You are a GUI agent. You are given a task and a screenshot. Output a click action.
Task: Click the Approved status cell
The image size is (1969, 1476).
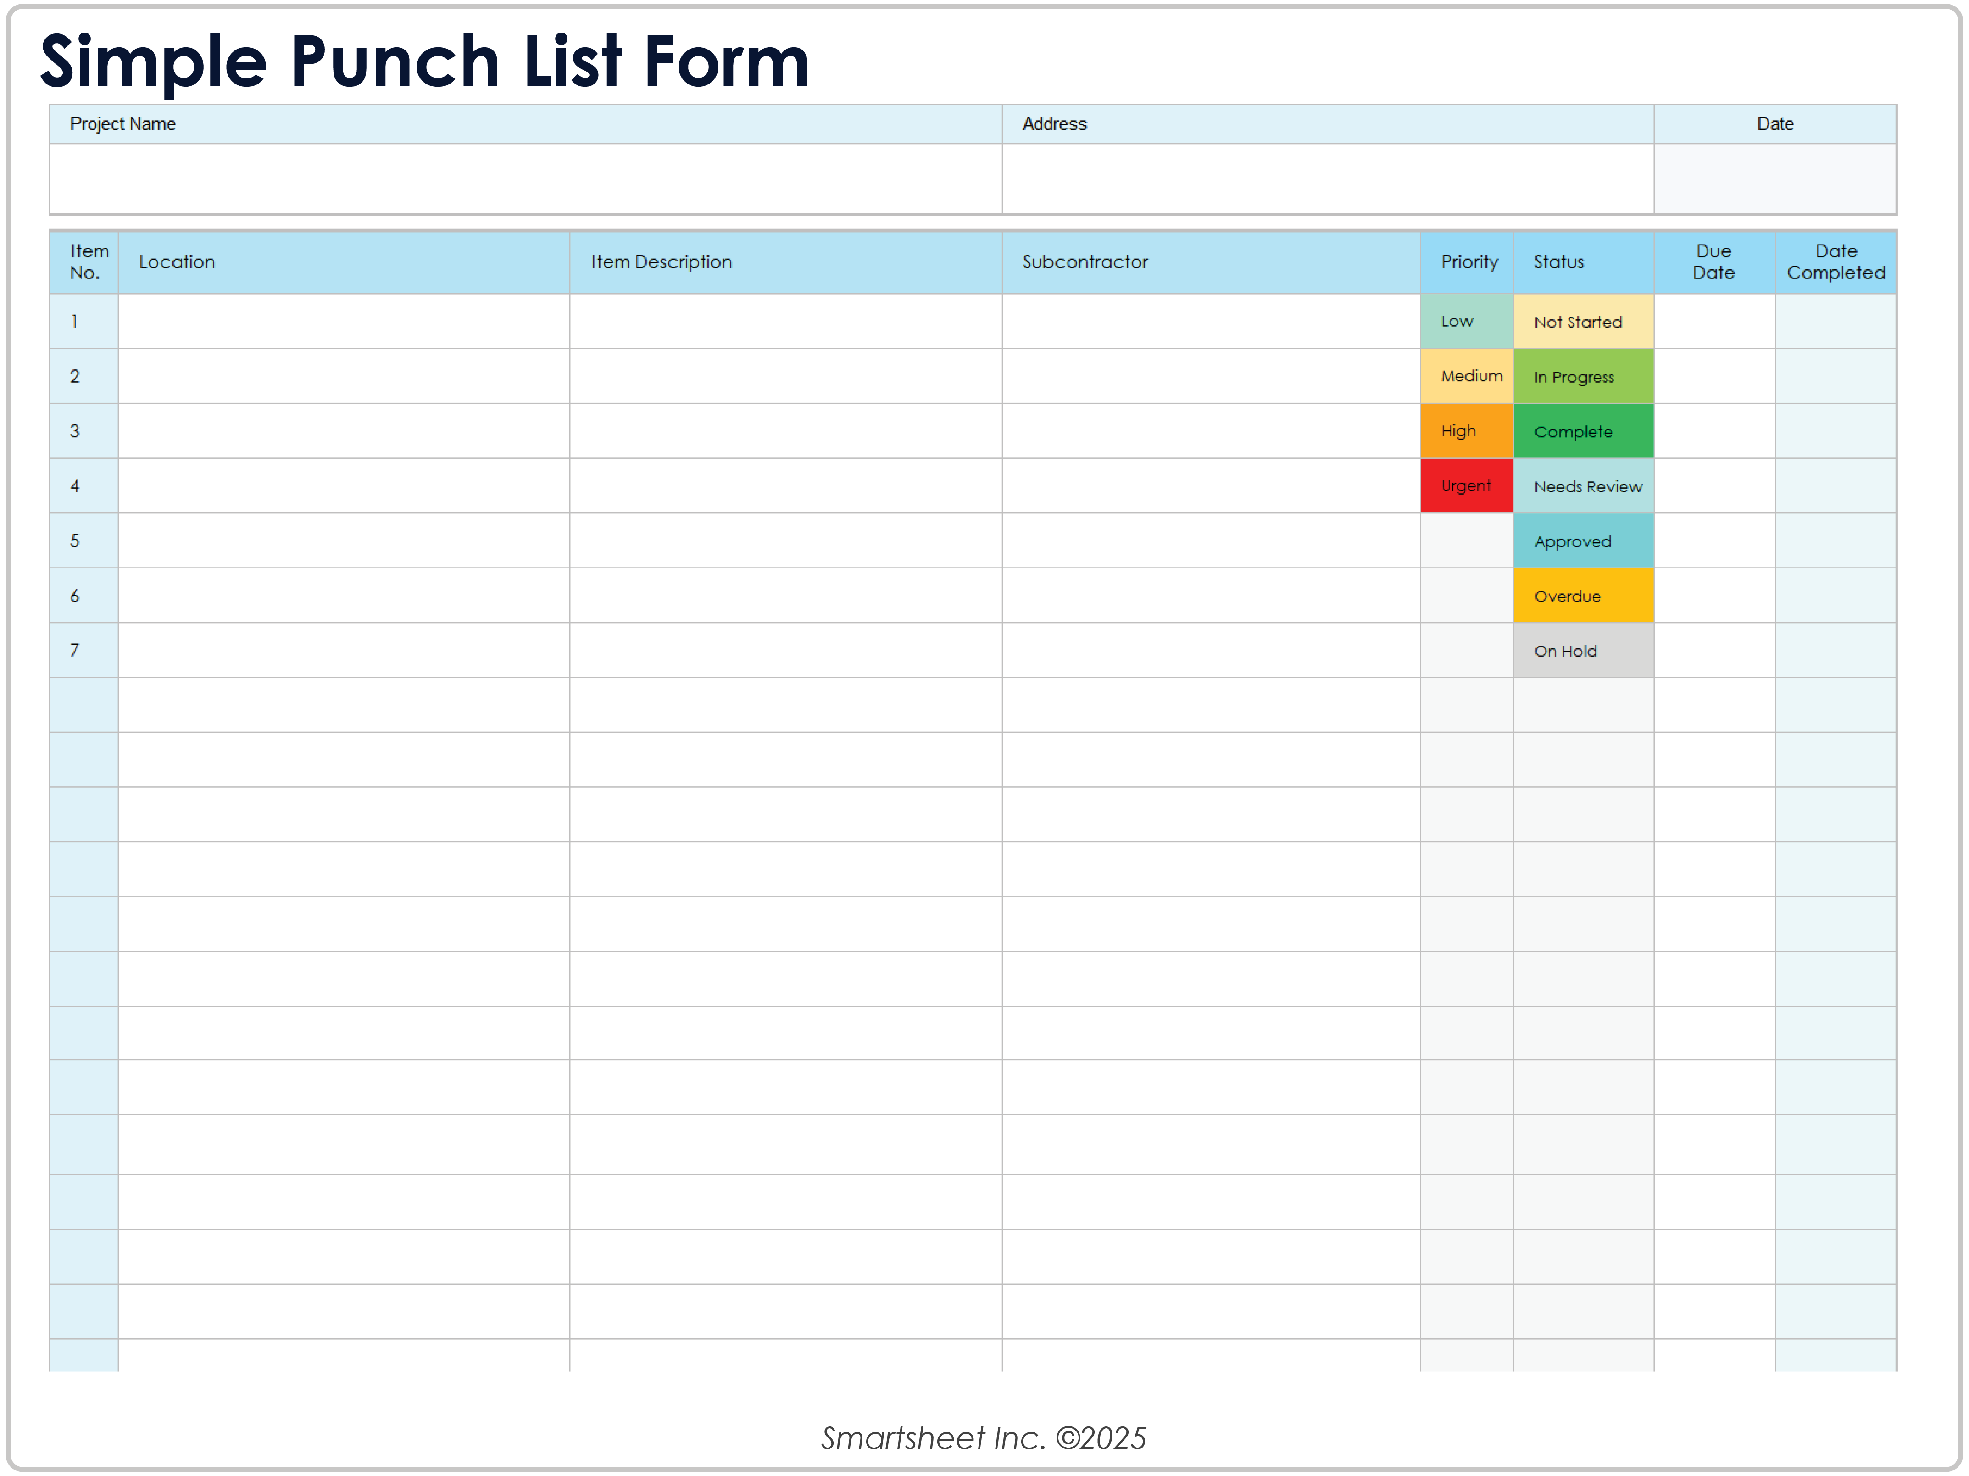click(1583, 541)
